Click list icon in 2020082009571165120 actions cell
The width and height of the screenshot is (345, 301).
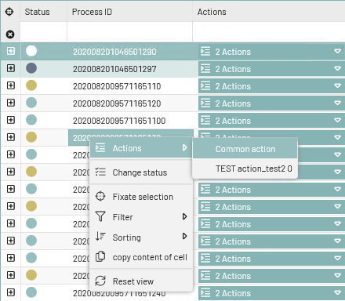point(205,103)
